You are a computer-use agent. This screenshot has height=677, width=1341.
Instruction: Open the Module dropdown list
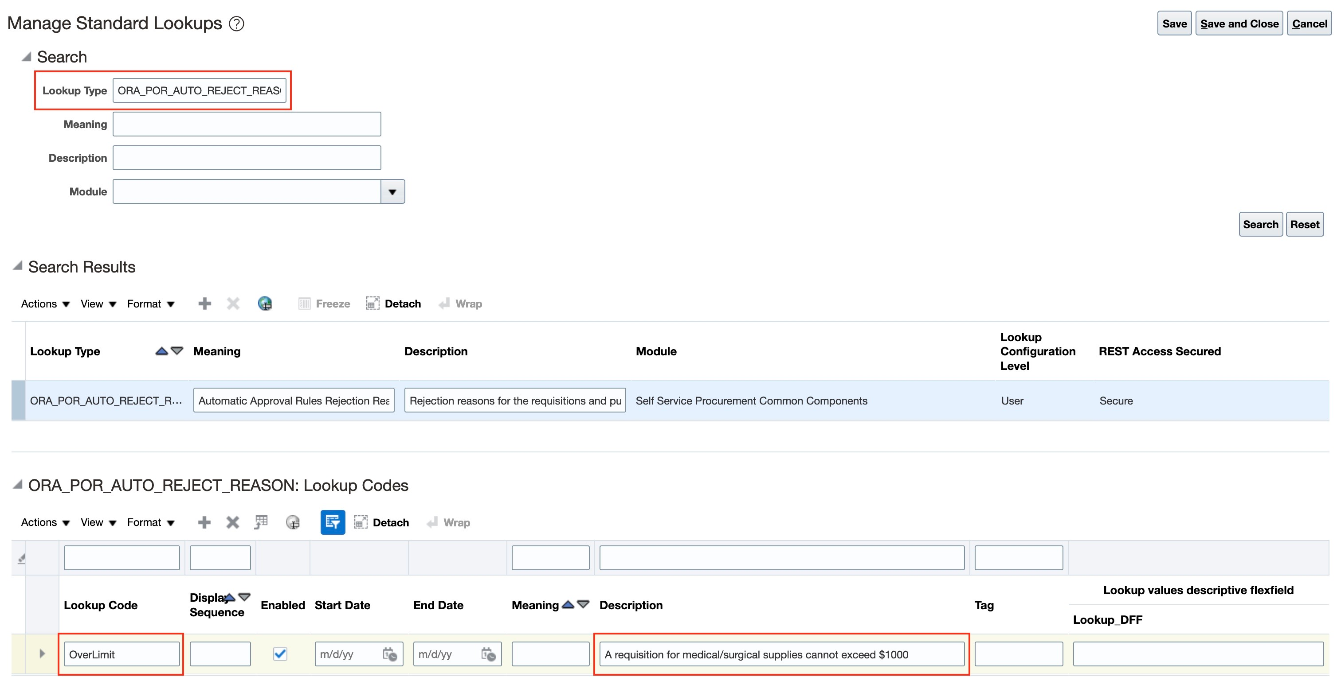click(x=392, y=192)
